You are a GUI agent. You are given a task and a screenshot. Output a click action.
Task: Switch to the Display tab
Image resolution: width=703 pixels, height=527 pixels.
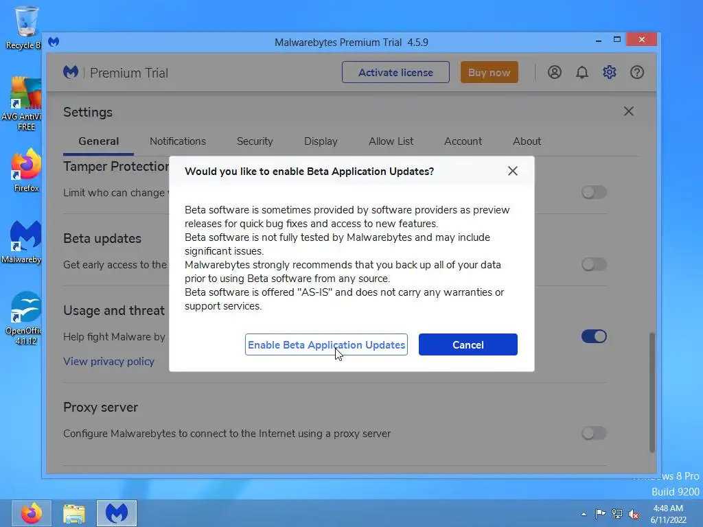pos(321,141)
